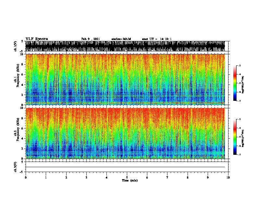Click the "5" volt tick on ch.1(V) axis
The width and height of the screenshot is (257, 199).
point(22,41)
